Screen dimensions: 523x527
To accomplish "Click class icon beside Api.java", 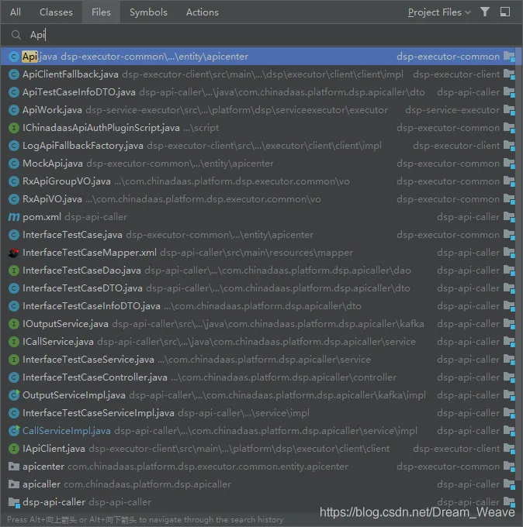I will point(13,57).
